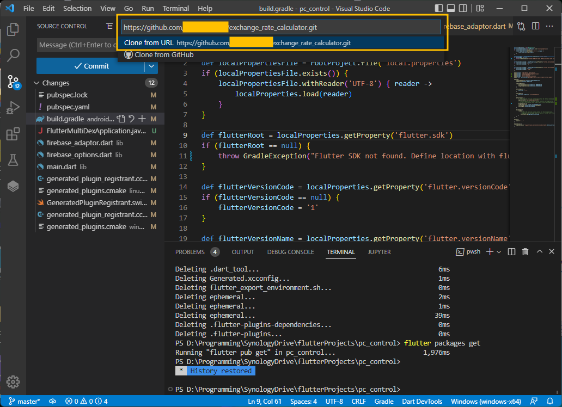Click the commit message input box
562x407 pixels.
[x=77, y=45]
